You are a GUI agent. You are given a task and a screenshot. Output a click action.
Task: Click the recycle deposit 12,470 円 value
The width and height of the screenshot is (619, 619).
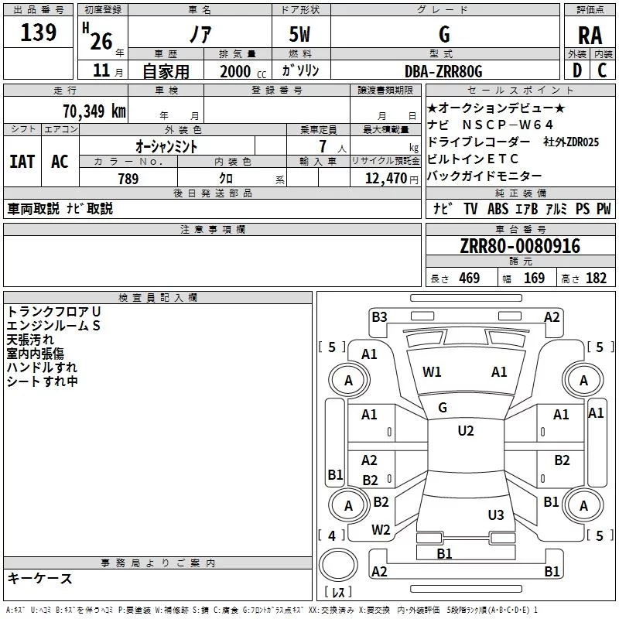point(392,179)
